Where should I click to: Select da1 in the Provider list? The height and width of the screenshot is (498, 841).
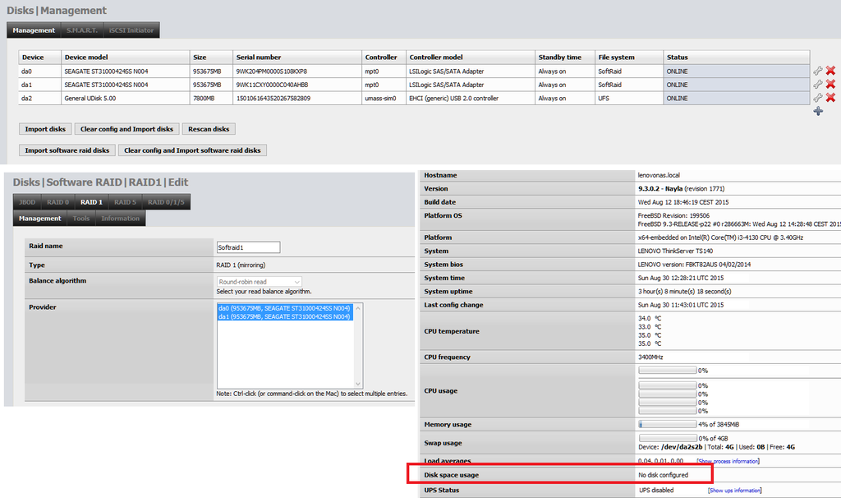(x=283, y=316)
